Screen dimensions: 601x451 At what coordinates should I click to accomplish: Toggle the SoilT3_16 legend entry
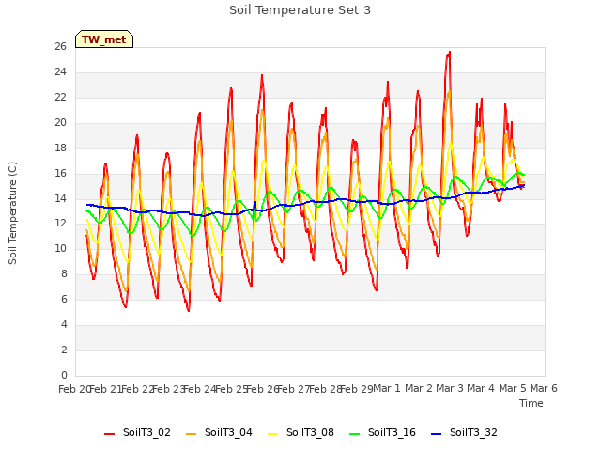click(x=382, y=433)
